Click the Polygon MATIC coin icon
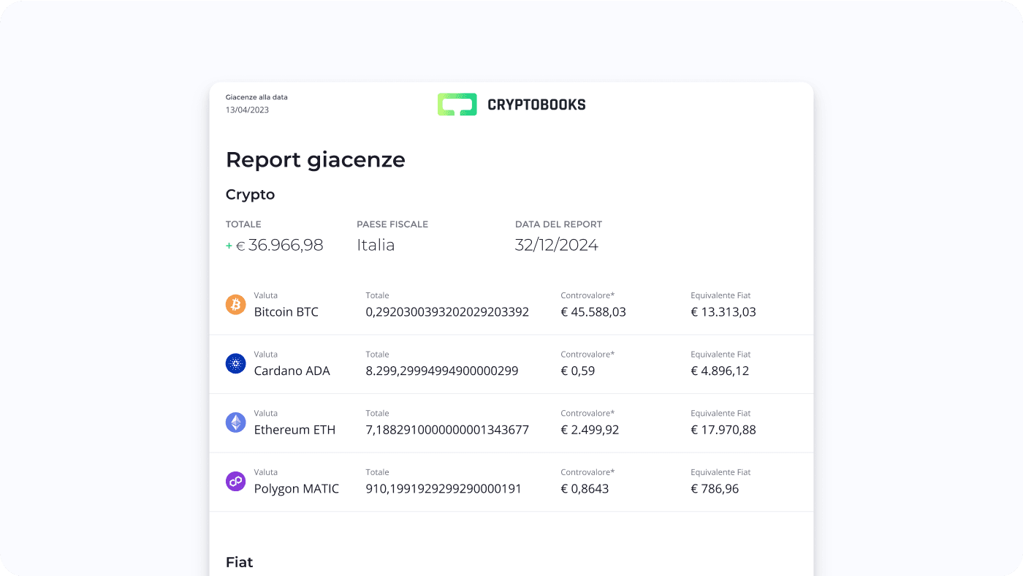This screenshot has height=576, width=1023. pos(235,481)
